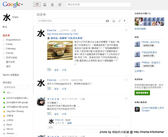Click the location pin icon in share box

[x=124, y=21]
